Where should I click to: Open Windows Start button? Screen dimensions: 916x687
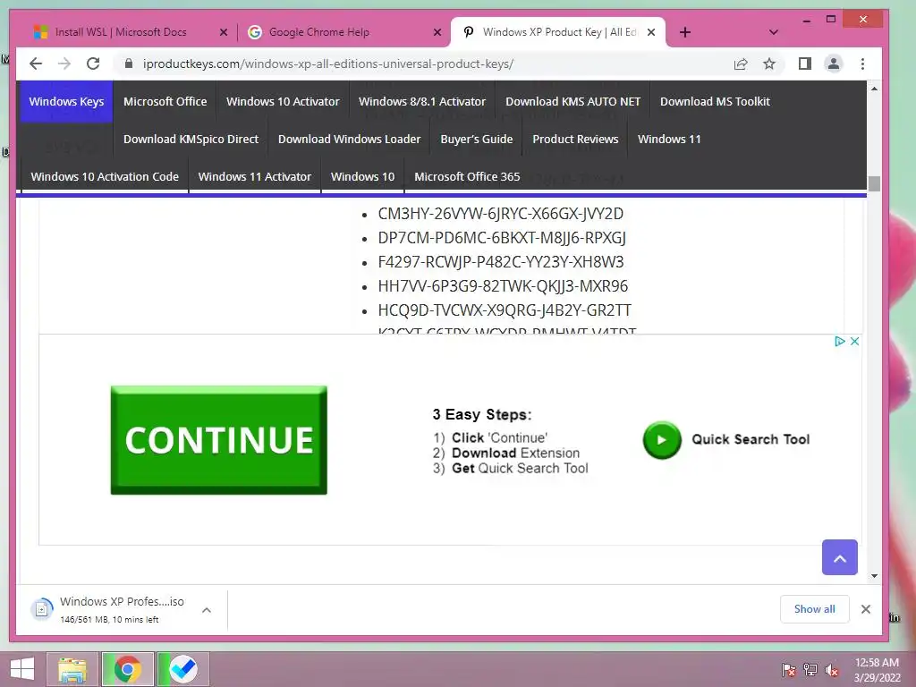tap(22, 669)
